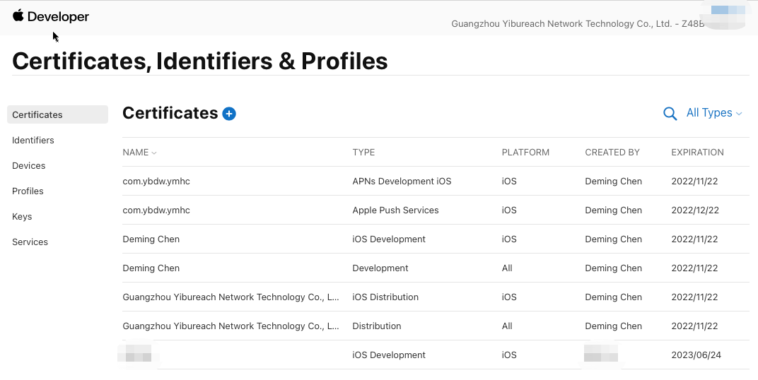Open Identifiers in the sidebar
Viewport: 758px width, 380px height.
[x=33, y=140]
